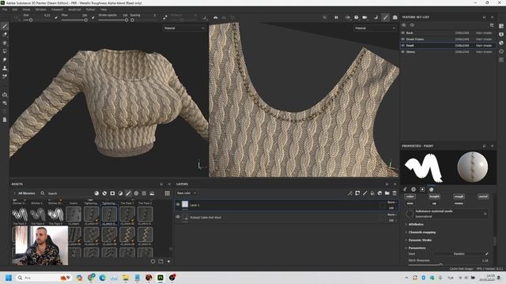Select the Projection tool in left toolbar
Viewport: 506px width, 284px height.
pyautogui.click(x=5, y=43)
